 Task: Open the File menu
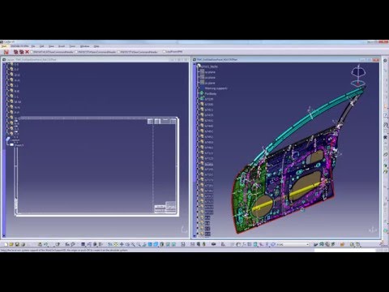[x=33, y=46]
